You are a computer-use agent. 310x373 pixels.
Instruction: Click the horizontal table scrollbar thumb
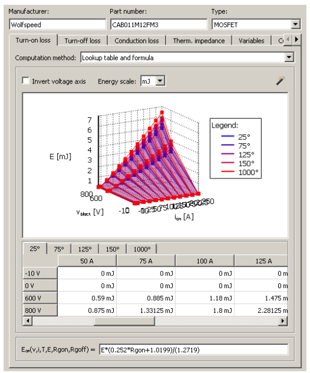(x=125, y=321)
